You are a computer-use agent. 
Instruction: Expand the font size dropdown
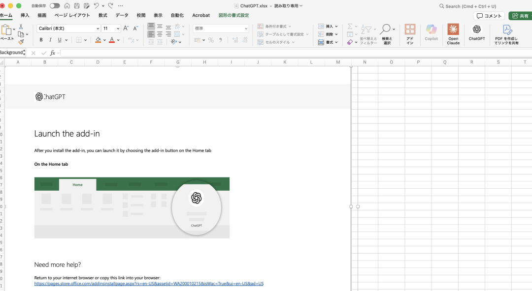pyautogui.click(x=118, y=29)
